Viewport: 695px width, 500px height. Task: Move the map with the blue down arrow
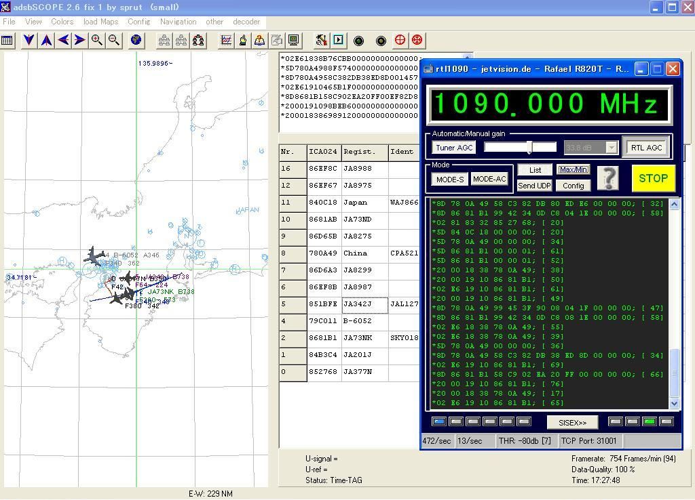[x=29, y=41]
